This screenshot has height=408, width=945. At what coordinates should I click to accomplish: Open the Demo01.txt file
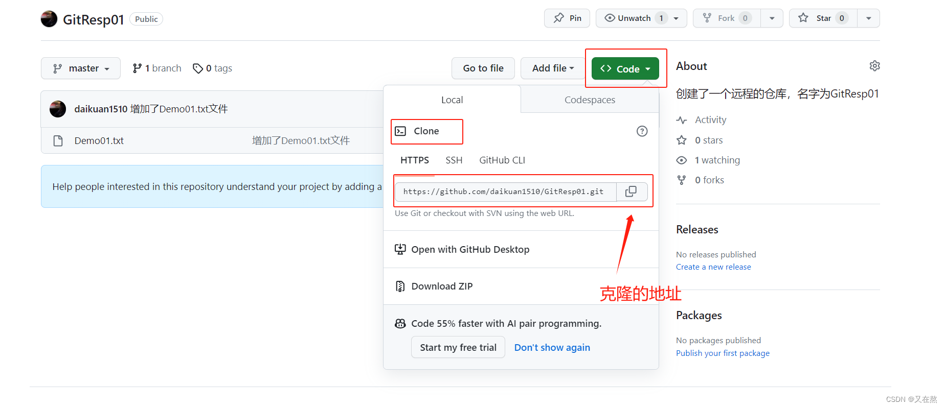[x=99, y=141]
